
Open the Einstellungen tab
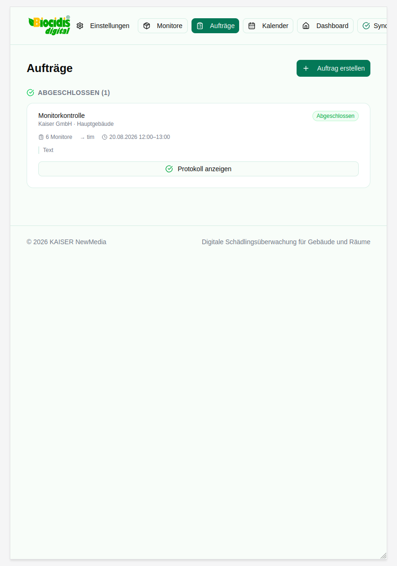pos(103,26)
